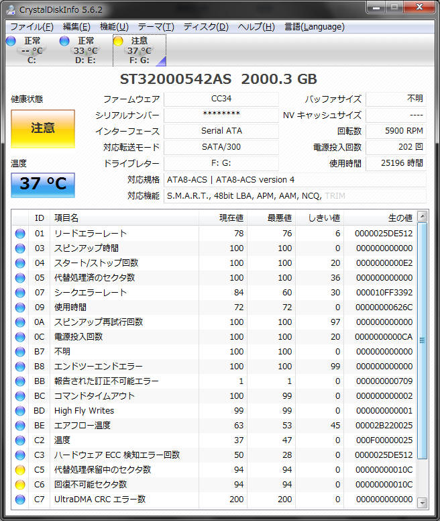Click status icon for 0C 電源投入回数

click(x=20, y=337)
